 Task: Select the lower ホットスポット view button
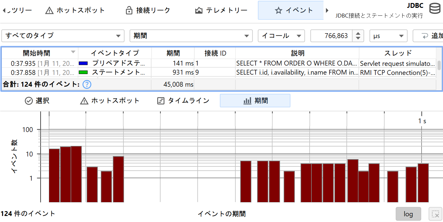[110, 101]
